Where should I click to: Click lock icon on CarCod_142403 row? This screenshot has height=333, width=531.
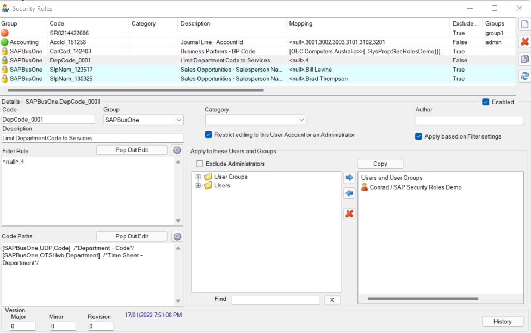(4, 51)
